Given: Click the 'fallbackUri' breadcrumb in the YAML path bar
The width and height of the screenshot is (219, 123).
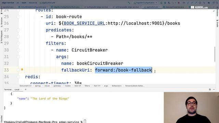Looking at the screenshot, I should coord(116,86).
